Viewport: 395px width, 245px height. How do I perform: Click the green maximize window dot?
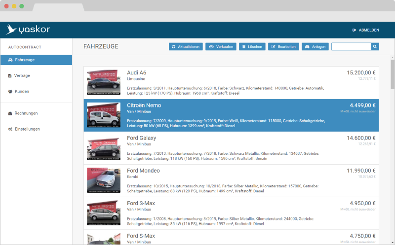22,6
